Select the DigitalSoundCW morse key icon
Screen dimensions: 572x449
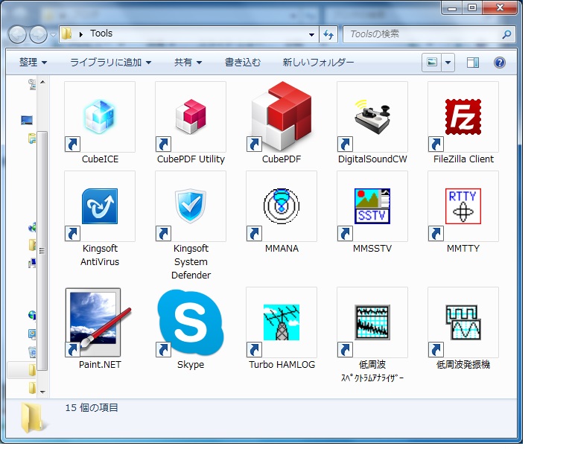(372, 117)
